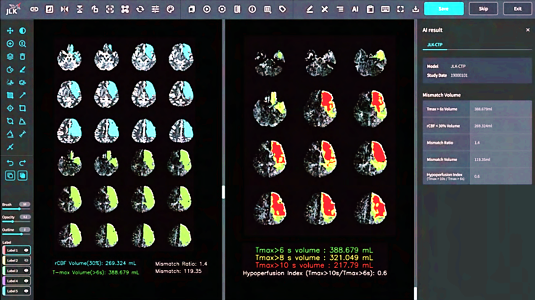Toggle visibility of Label 3
535x300 pixels.
[x=26, y=270]
